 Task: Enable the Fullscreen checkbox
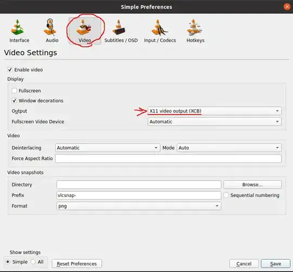[x=14, y=91]
